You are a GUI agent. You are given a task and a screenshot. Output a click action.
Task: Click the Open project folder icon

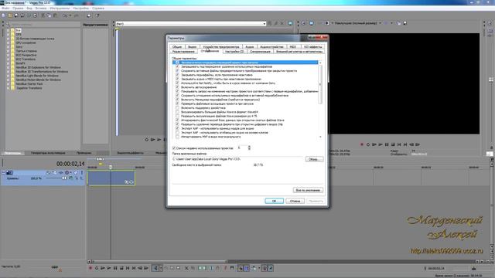[10, 15]
